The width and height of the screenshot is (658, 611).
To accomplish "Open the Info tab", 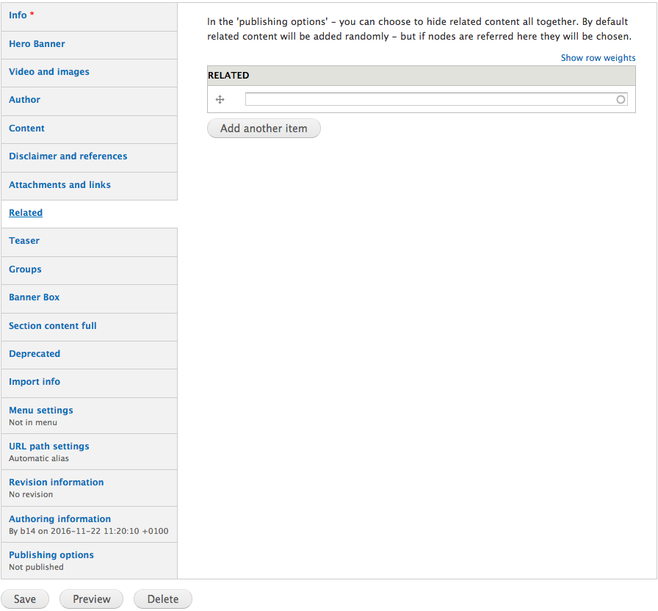I will click(x=18, y=15).
